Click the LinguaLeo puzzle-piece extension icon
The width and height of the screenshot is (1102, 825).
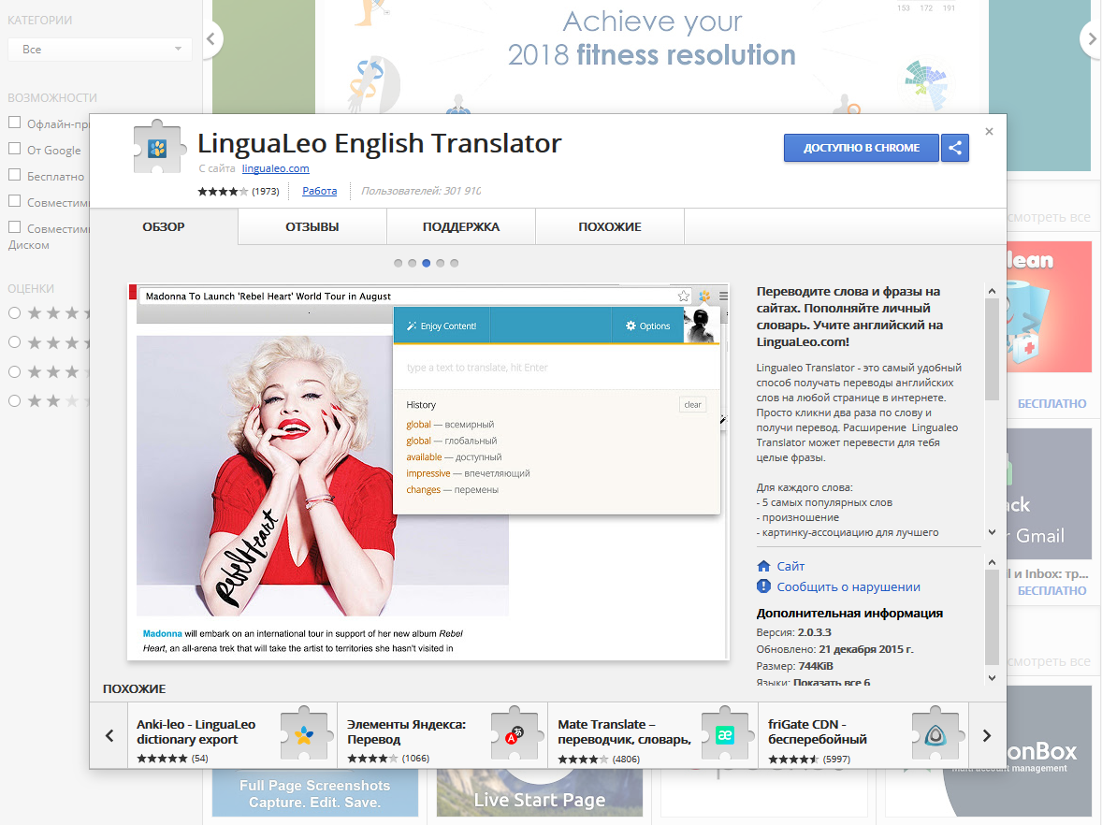159,147
